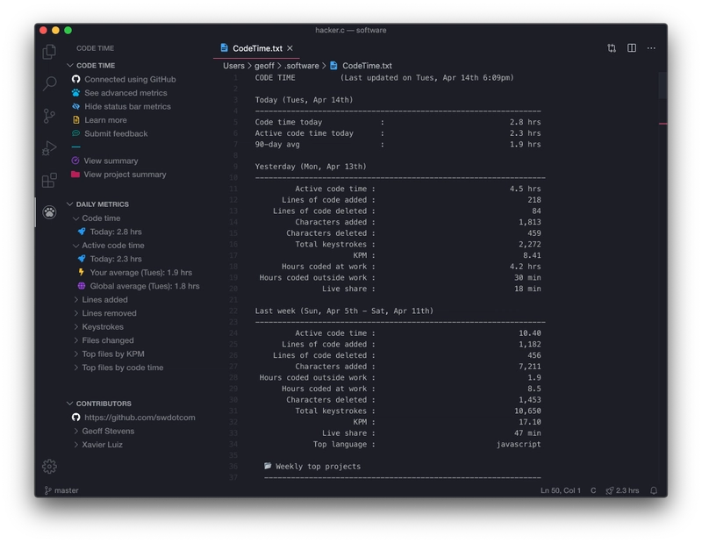Expand the Top files by KPM node
This screenshot has height=543, width=702.
coord(76,354)
